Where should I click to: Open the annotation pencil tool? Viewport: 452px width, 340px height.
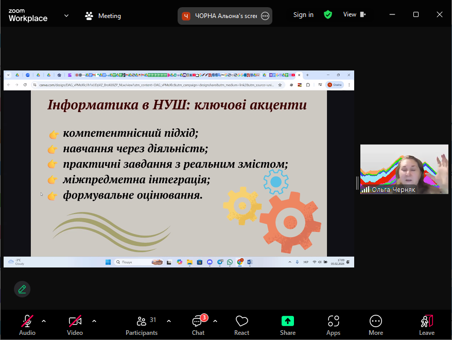22,289
